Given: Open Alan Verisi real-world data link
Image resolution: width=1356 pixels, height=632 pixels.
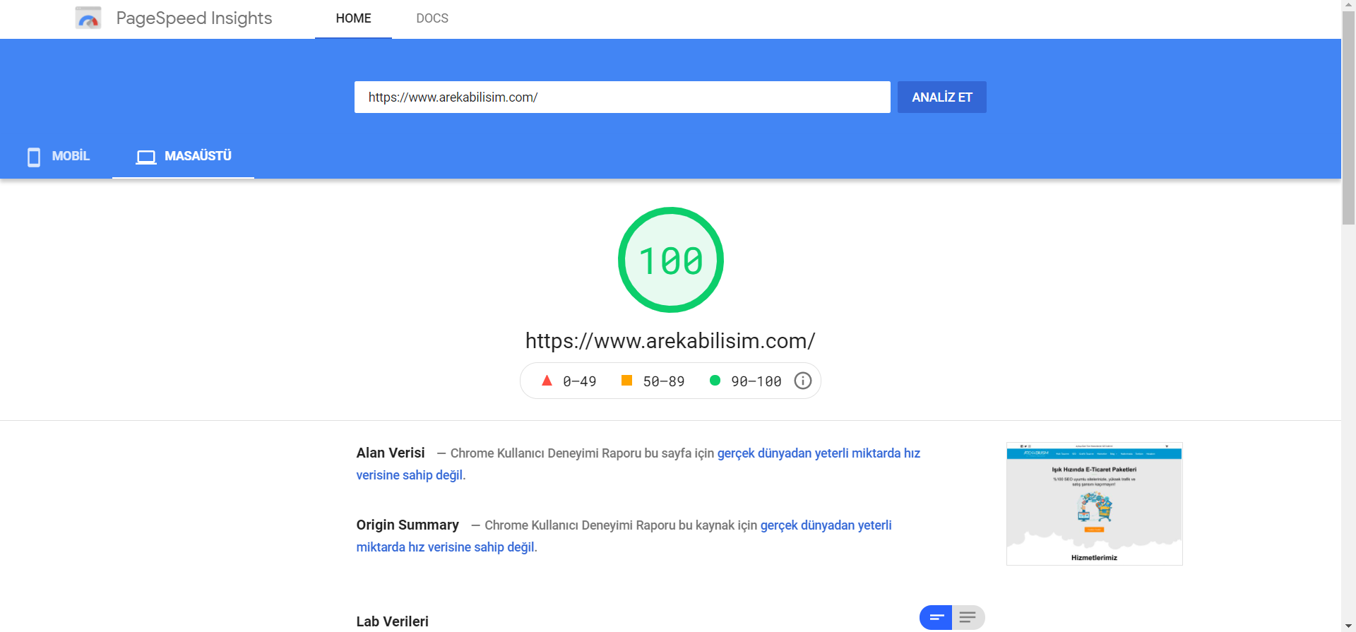Looking at the screenshot, I should click(818, 453).
